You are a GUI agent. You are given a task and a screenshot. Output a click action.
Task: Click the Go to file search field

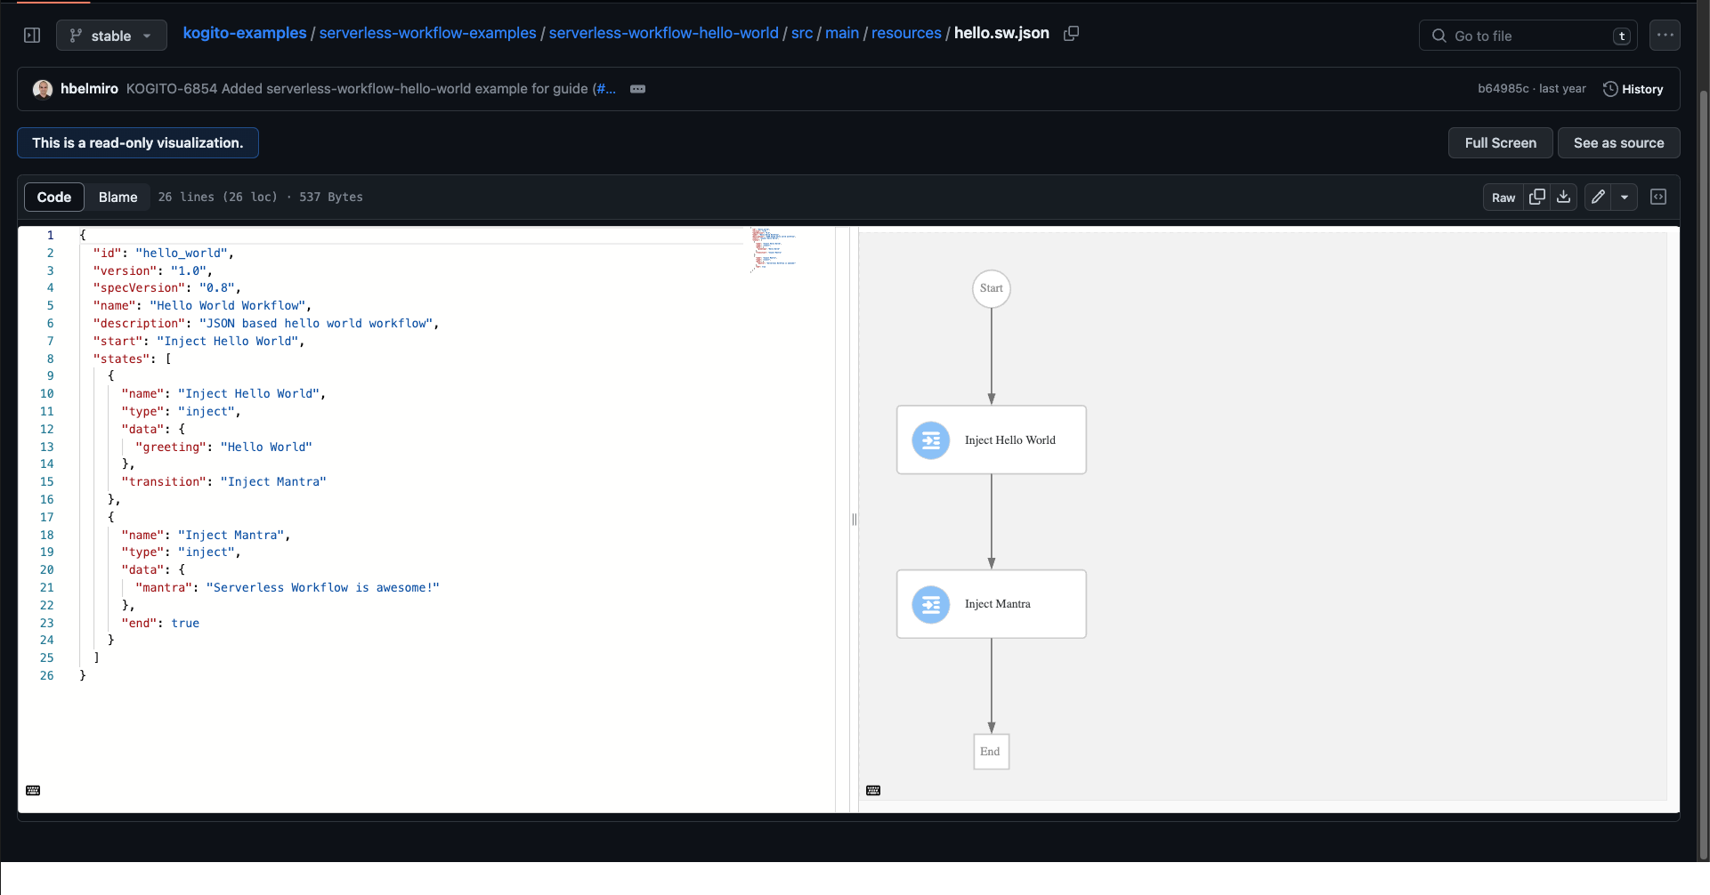click(x=1528, y=36)
